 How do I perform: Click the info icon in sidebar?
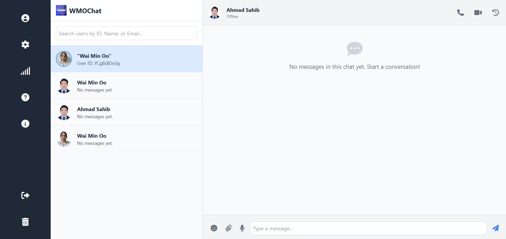coord(25,124)
